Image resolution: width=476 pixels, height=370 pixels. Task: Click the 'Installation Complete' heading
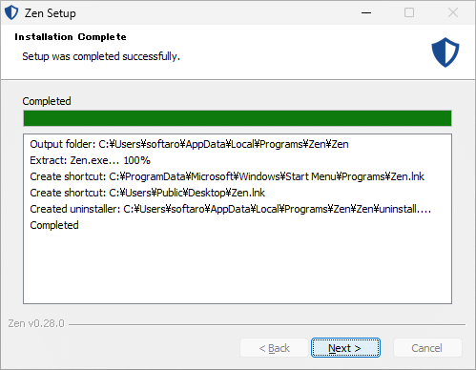(71, 37)
